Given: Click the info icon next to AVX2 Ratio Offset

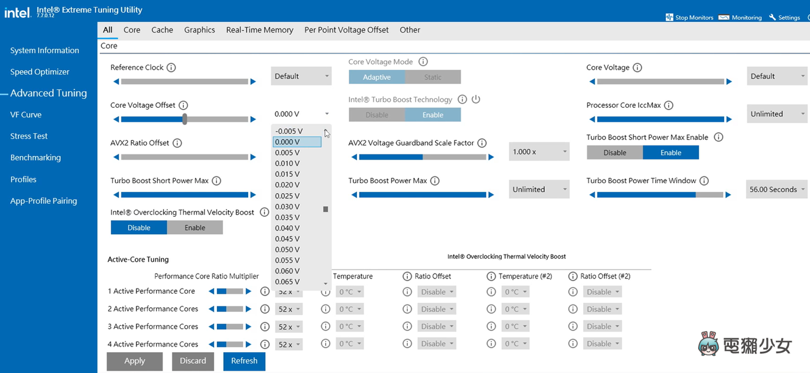Looking at the screenshot, I should pyautogui.click(x=177, y=143).
